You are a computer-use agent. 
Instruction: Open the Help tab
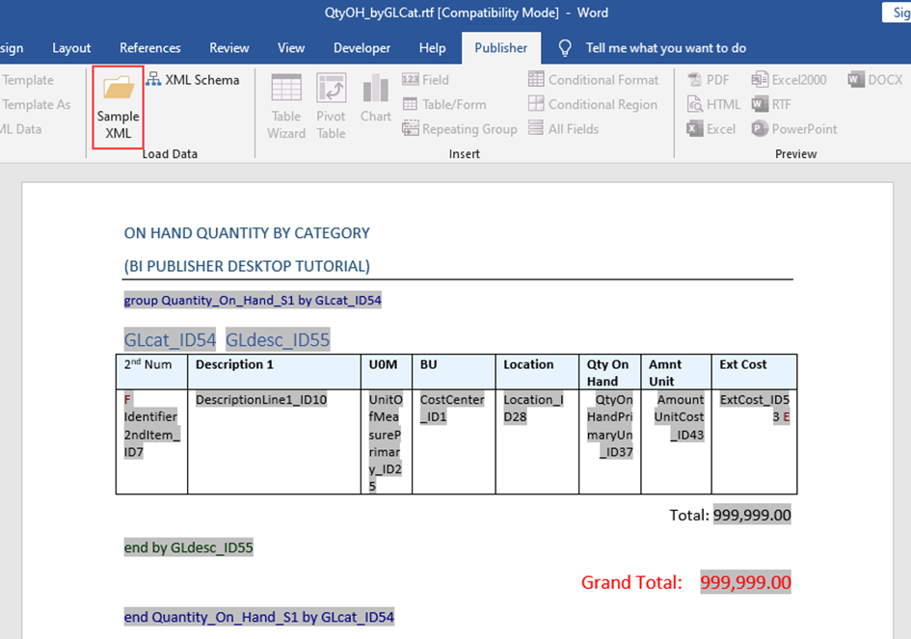tap(432, 48)
